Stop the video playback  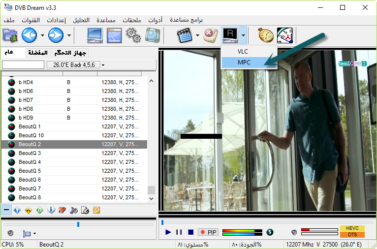click(x=190, y=232)
